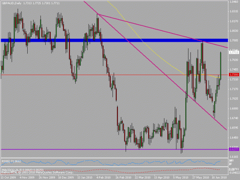The width and height of the screenshot is (240, 180).
Task: Select the red 1.7380 price label
Action: [234, 74]
